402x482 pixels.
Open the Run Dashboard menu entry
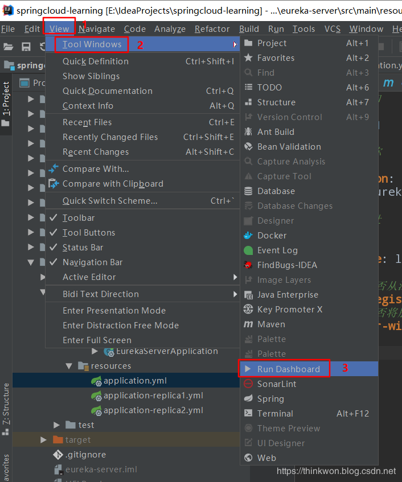point(288,369)
